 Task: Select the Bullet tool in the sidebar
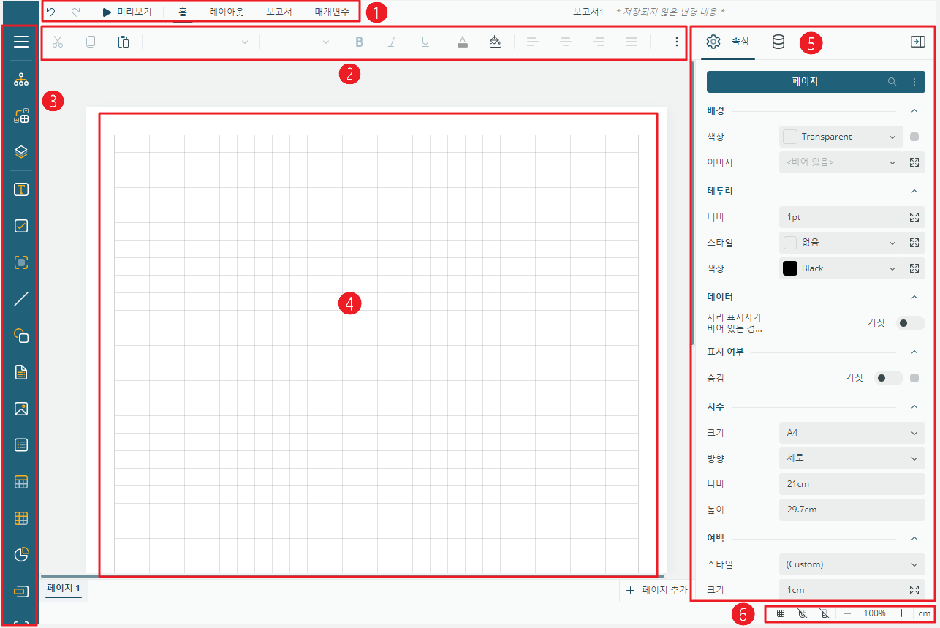click(21, 591)
